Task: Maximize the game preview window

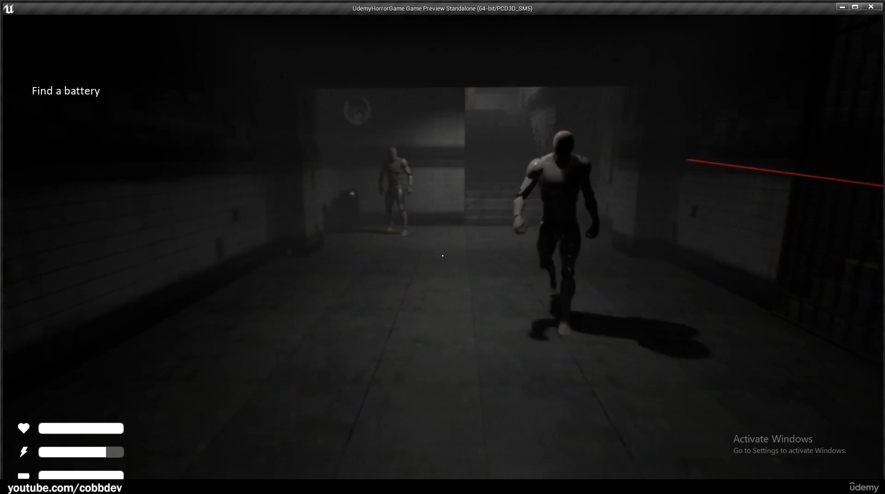Action: point(855,7)
